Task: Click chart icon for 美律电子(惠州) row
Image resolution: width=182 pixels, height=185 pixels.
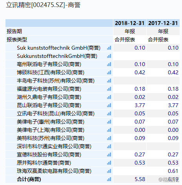Action: pyautogui.click(x=109, y=122)
